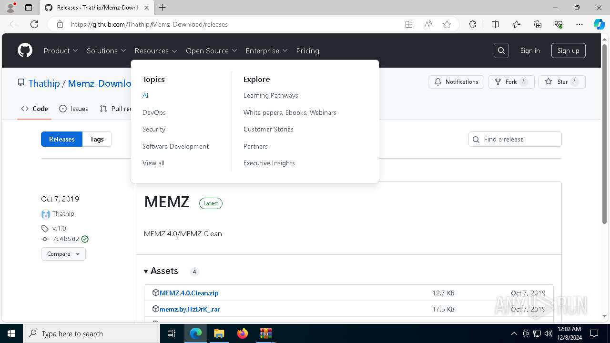Fork the repository using the Fork button
The width and height of the screenshot is (610, 343).
coord(511,82)
